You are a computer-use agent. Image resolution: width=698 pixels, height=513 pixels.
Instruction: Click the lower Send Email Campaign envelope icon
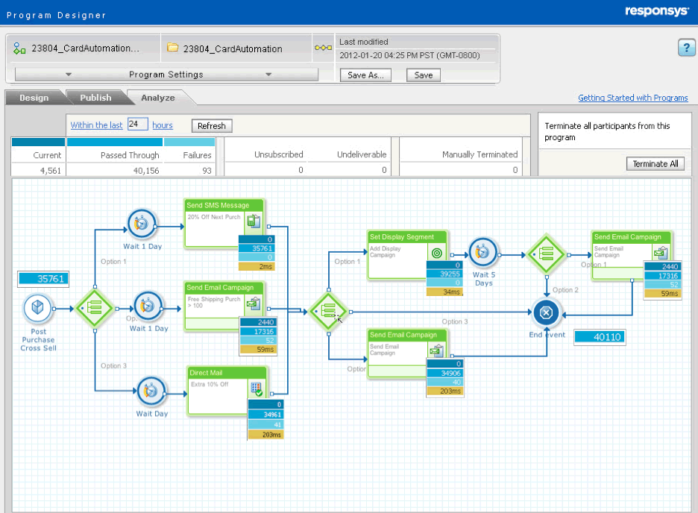(437, 350)
